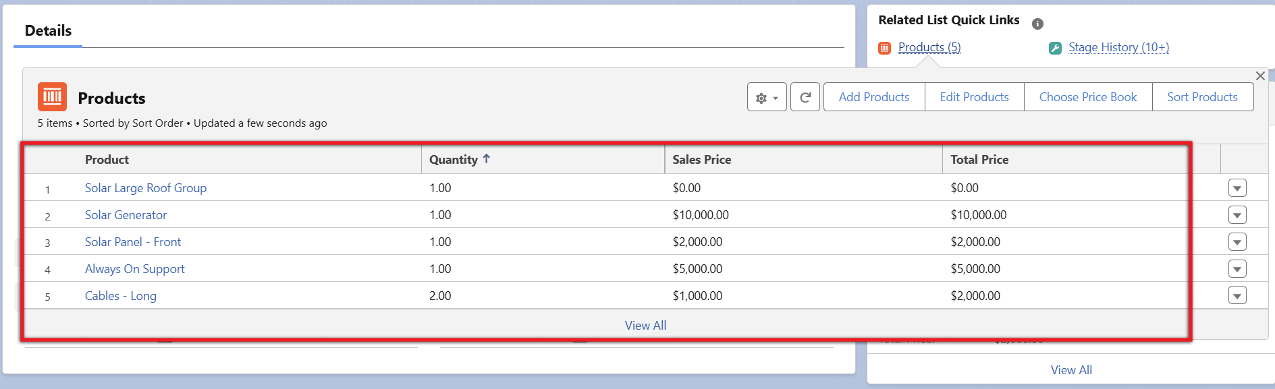Select Choose Price Book
This screenshot has height=389, width=1275.
pyautogui.click(x=1087, y=97)
